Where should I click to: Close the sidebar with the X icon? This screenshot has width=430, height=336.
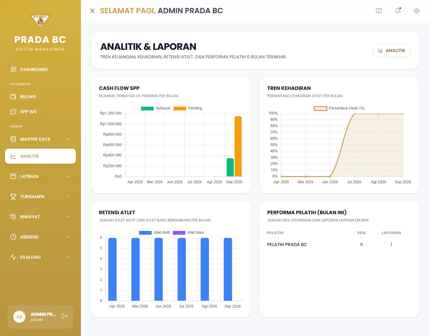92,11
